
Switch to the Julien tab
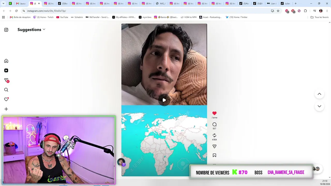coord(285,4)
